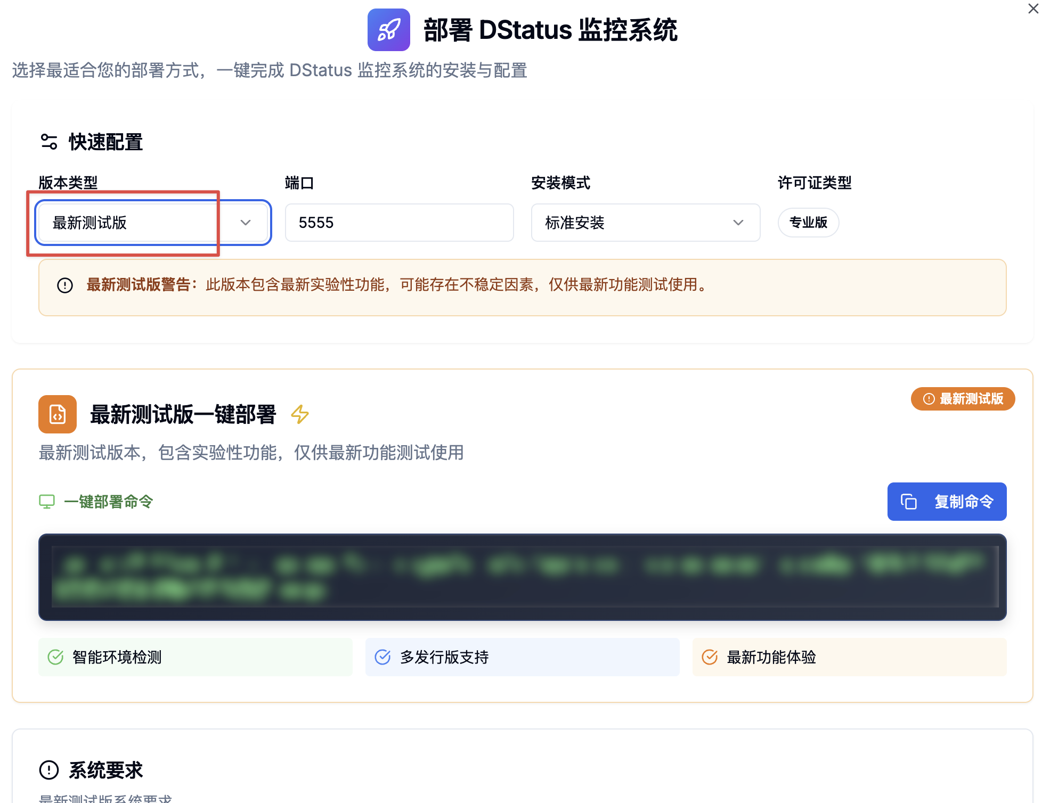Click the alert icon in the 最新测试版 badge
Image resolution: width=1042 pixels, height=803 pixels.
[928, 399]
